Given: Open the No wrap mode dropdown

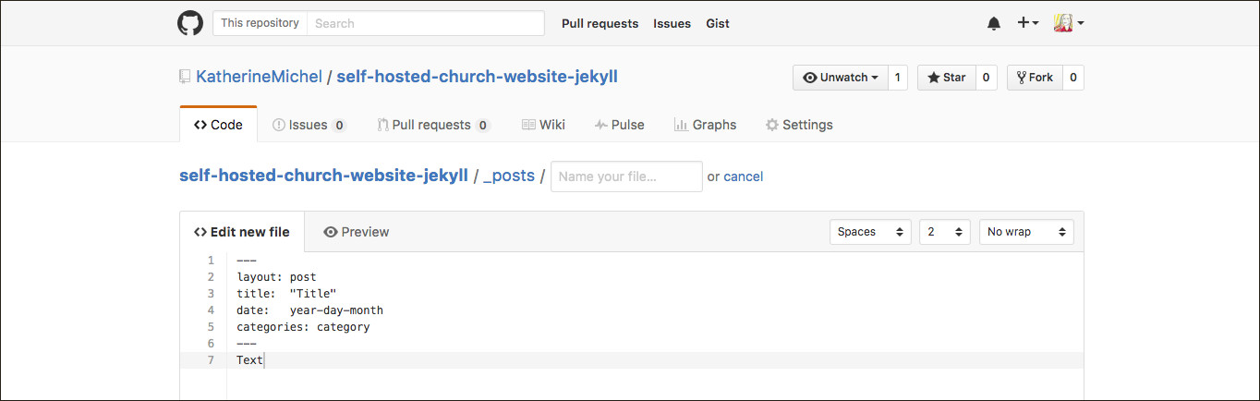Looking at the screenshot, I should pos(1026,232).
